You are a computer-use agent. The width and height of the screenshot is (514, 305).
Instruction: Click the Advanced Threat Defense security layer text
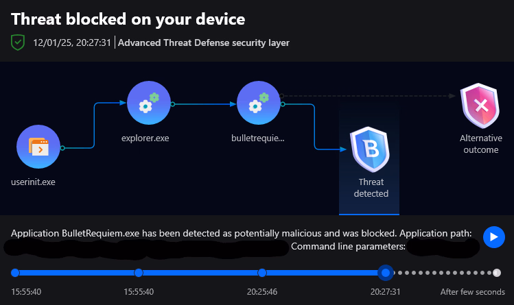(x=204, y=42)
